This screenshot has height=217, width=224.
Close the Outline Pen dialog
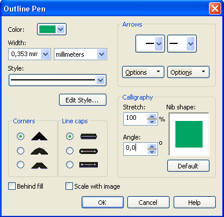(x=215, y=9)
